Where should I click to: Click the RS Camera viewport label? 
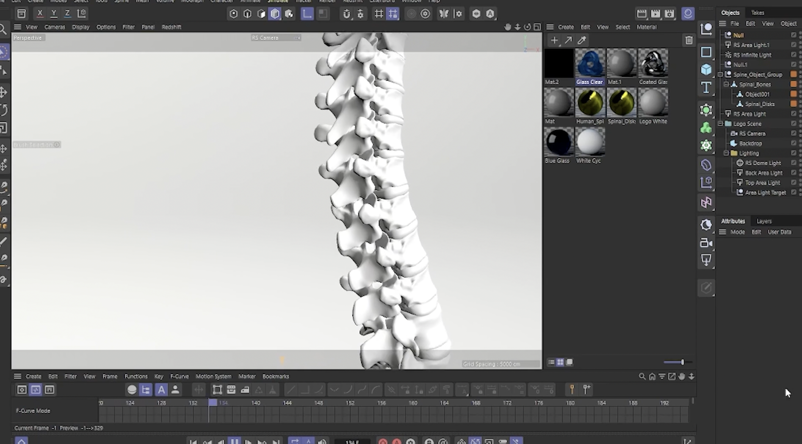[265, 38]
